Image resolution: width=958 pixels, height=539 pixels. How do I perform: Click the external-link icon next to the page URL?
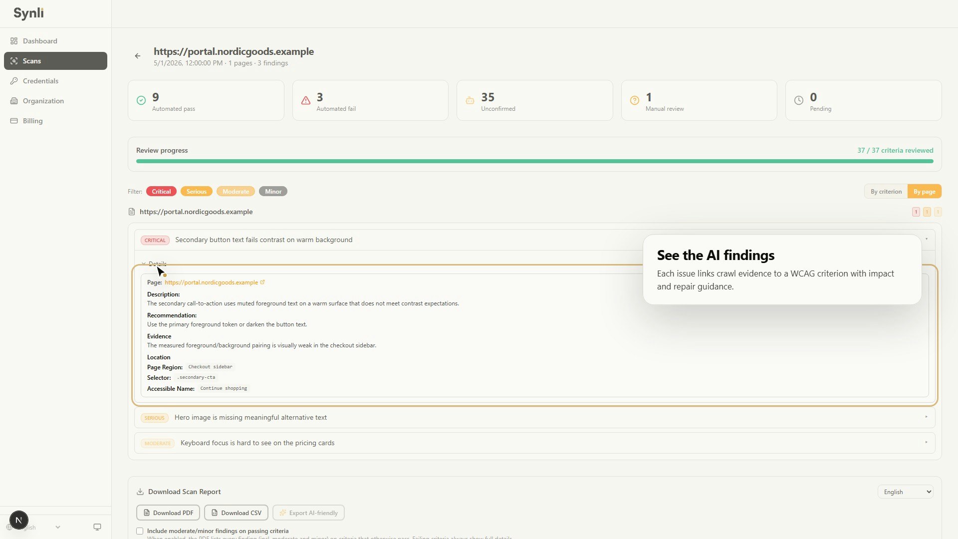coord(262,282)
